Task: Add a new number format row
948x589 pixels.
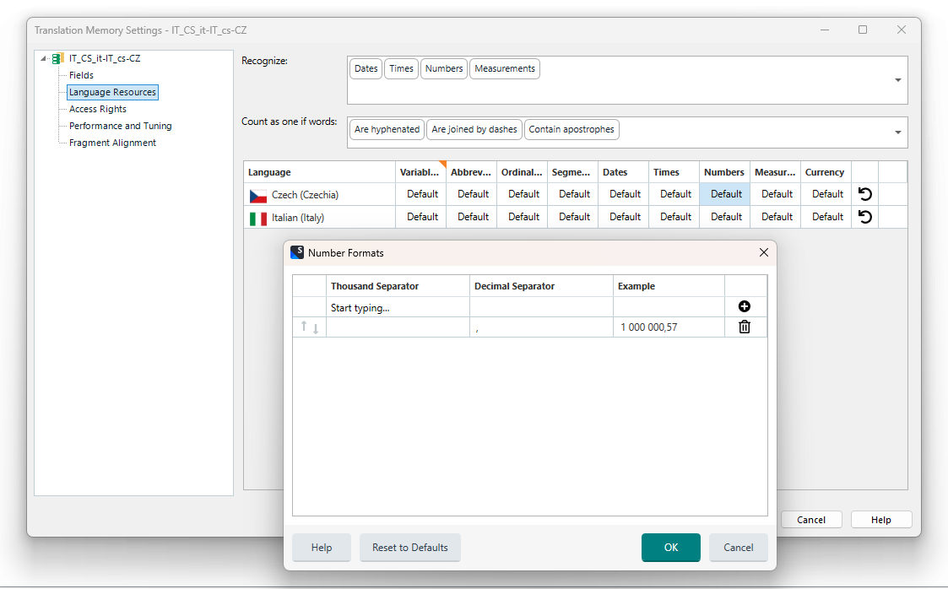Action: [x=745, y=306]
